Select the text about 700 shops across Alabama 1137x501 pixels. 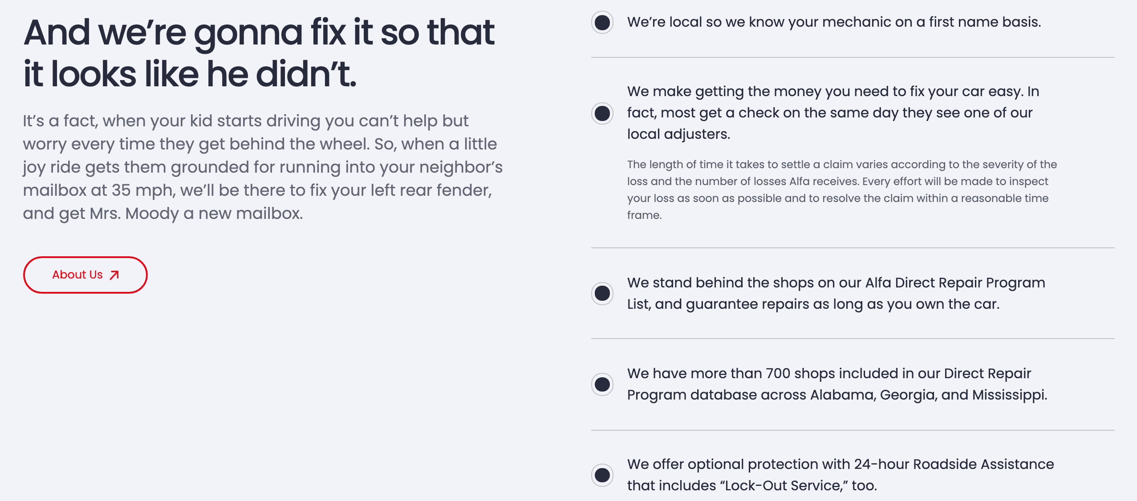tap(837, 384)
